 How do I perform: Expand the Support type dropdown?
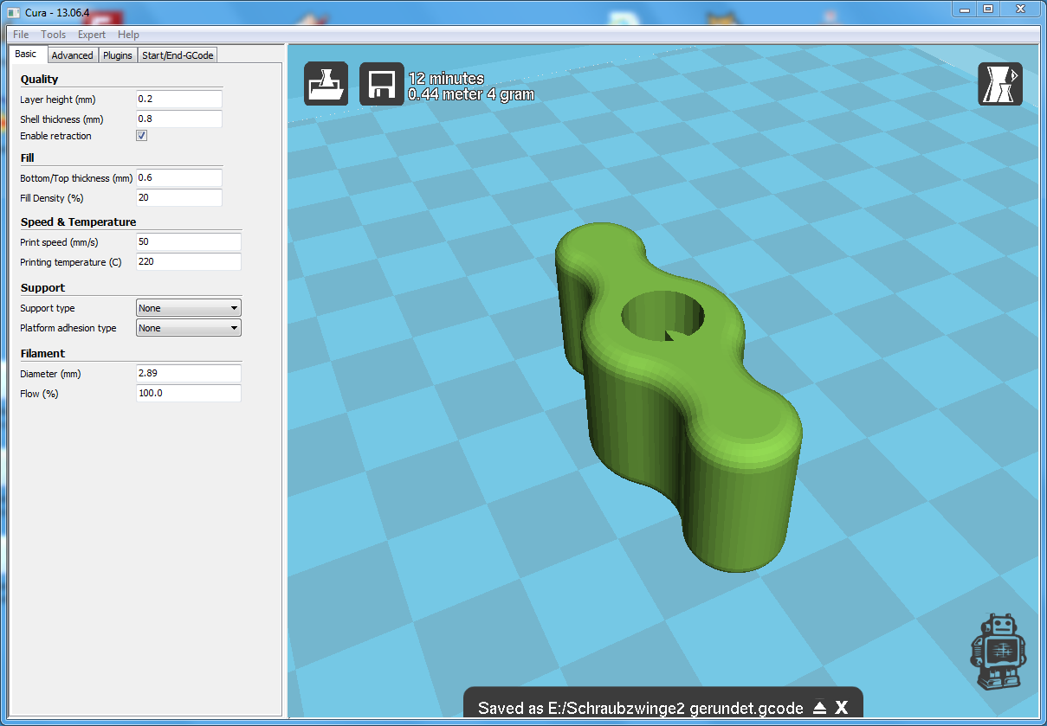[189, 308]
